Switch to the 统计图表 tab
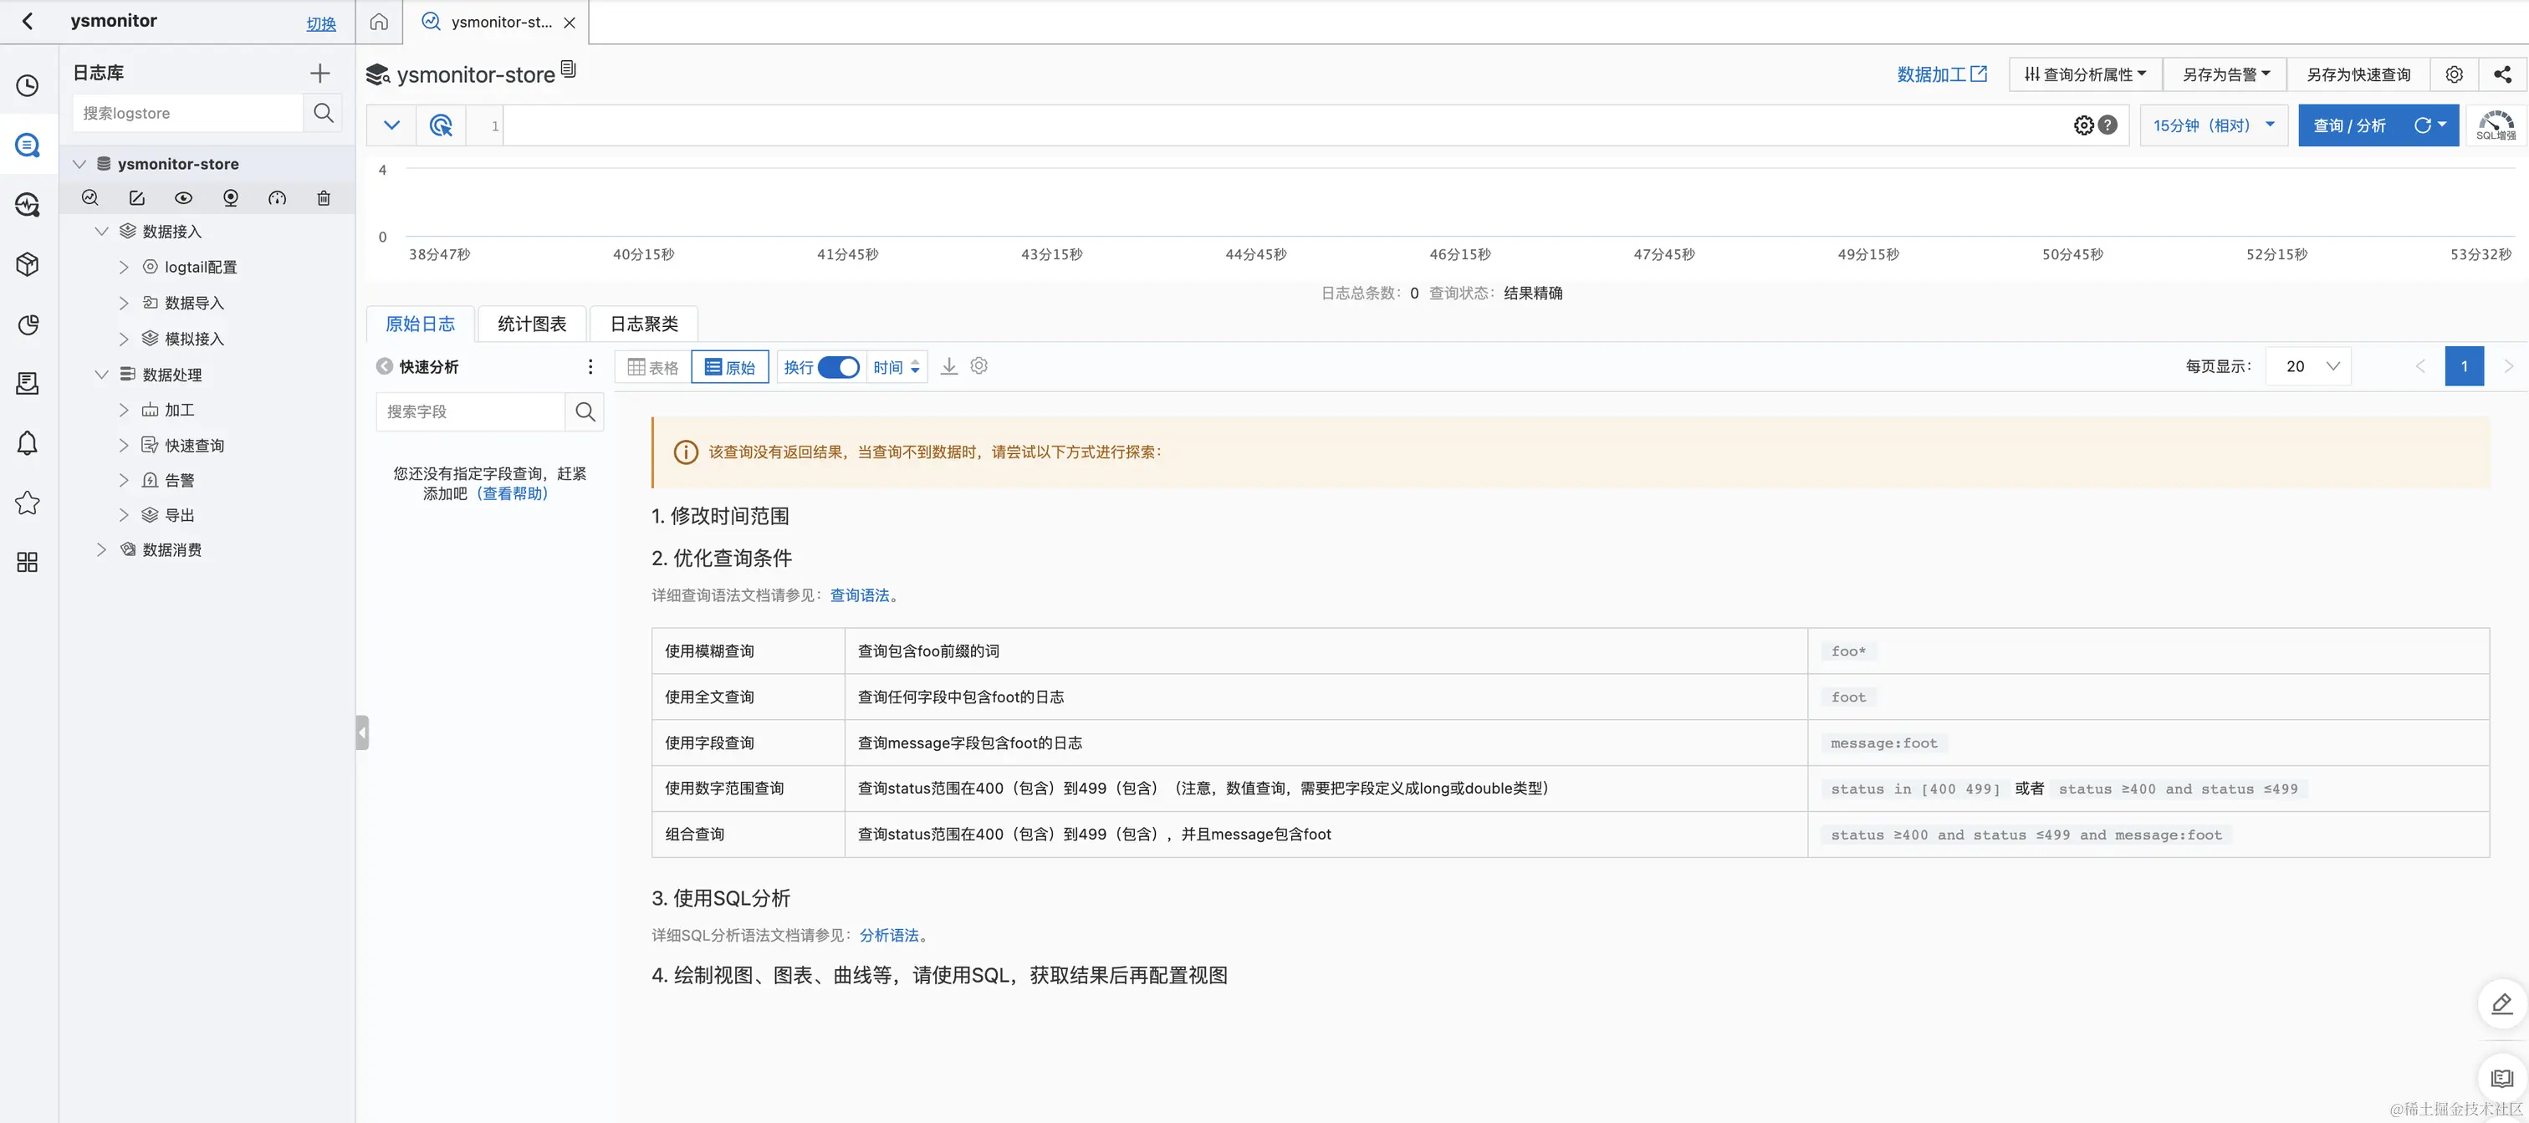 pyautogui.click(x=531, y=324)
